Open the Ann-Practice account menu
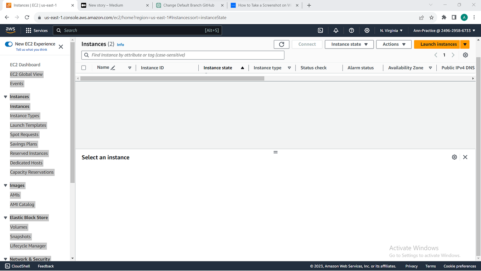 tap(443, 30)
